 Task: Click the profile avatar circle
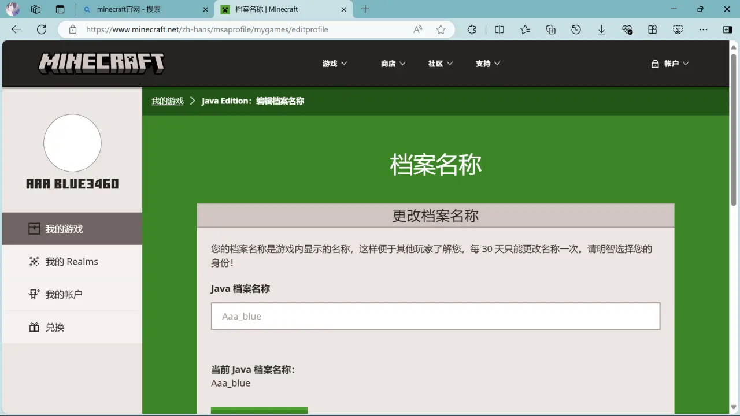tap(72, 143)
